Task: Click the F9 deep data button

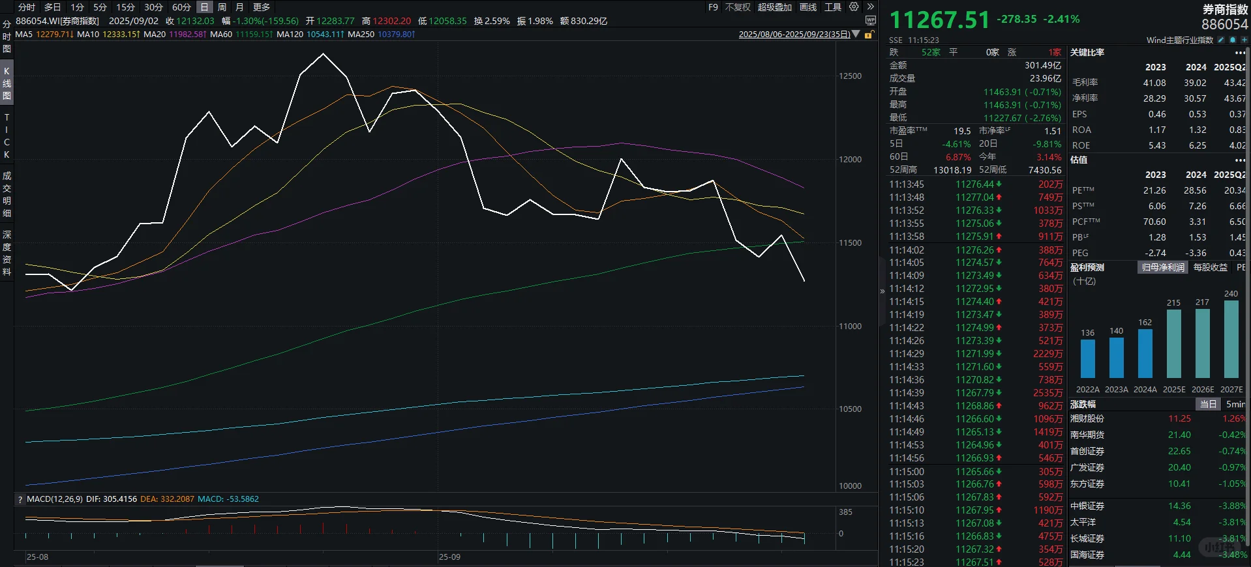Action: [713, 7]
